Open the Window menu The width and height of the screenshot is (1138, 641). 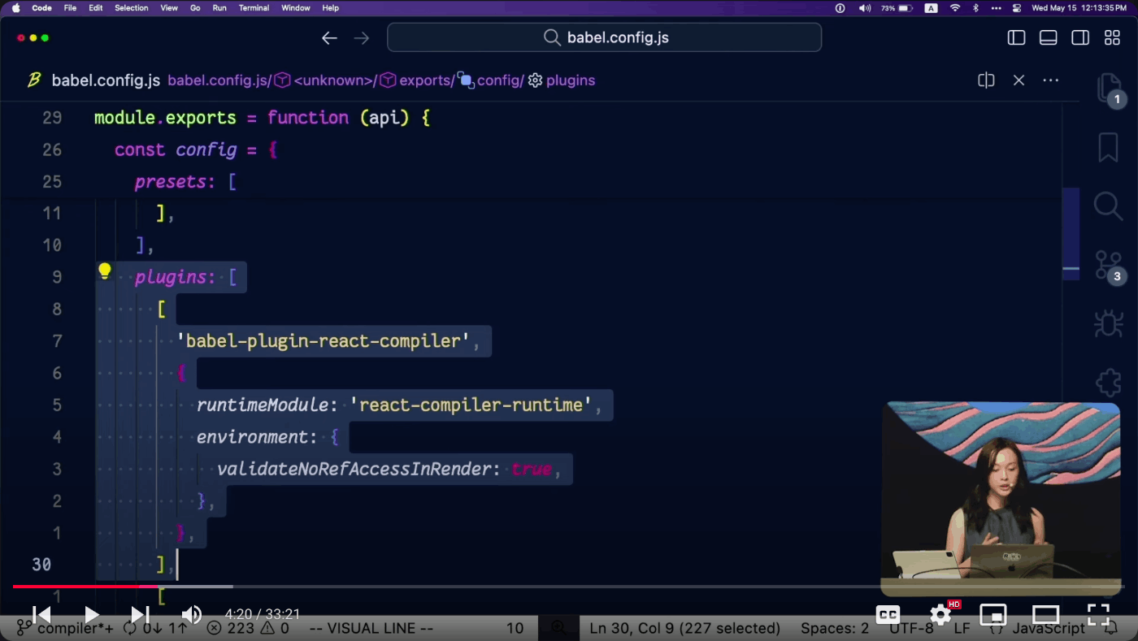(x=295, y=8)
